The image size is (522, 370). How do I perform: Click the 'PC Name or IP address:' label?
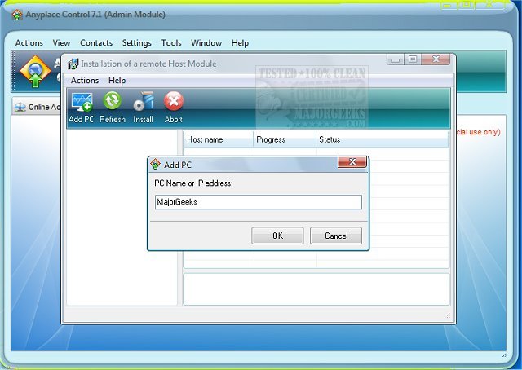(x=193, y=183)
